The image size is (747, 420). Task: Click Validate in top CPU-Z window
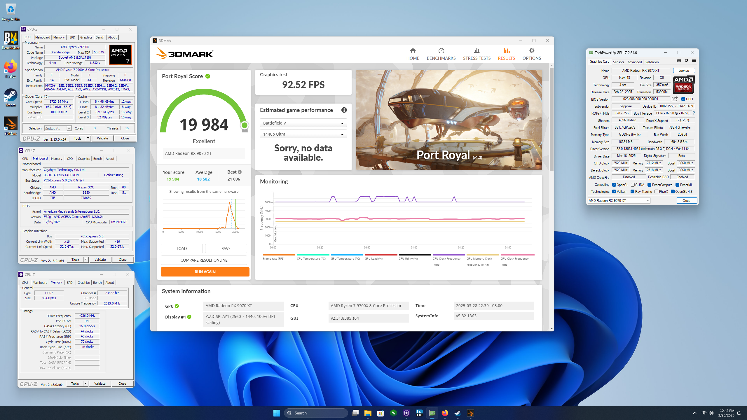[102, 138]
